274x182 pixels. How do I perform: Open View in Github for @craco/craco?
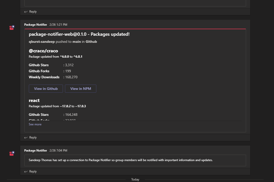point(46,89)
